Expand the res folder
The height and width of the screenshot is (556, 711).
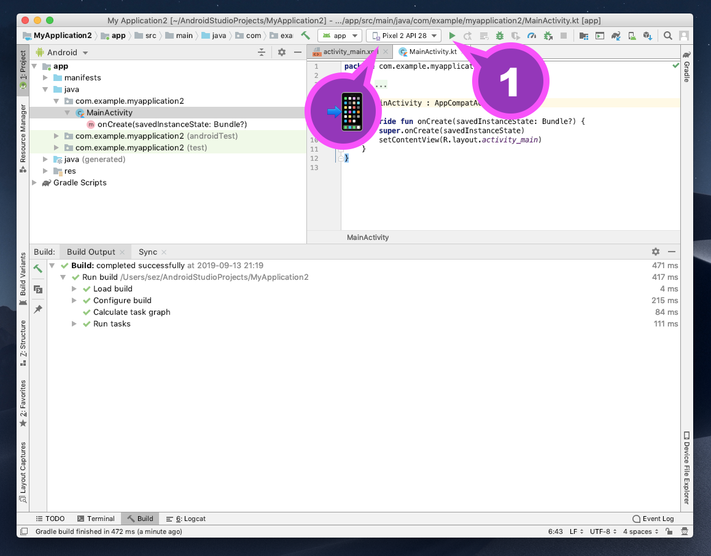tap(45, 171)
